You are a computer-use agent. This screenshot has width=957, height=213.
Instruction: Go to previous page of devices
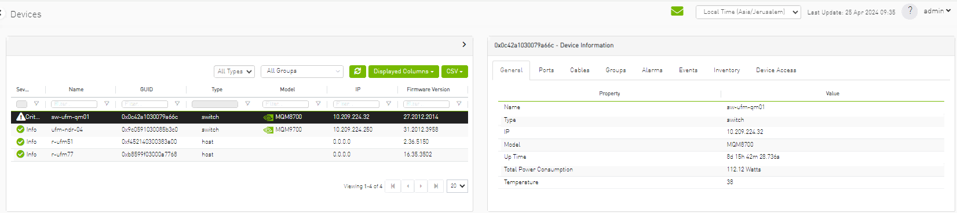pos(408,186)
